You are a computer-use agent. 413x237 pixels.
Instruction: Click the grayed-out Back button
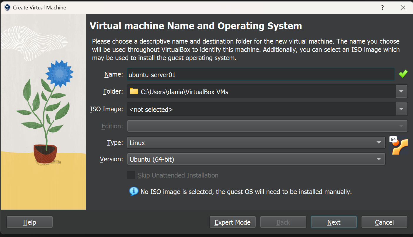point(283,222)
